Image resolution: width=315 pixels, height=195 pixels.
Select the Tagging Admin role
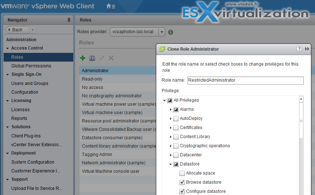click(x=118, y=155)
